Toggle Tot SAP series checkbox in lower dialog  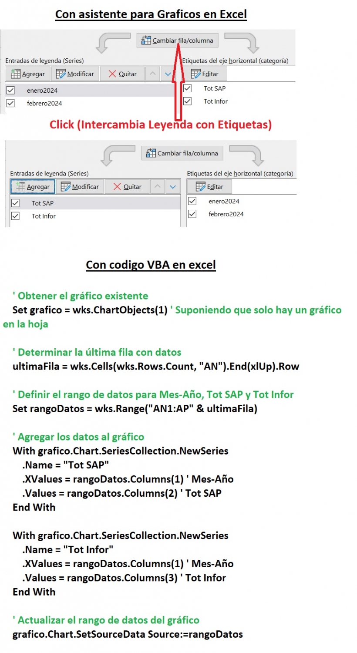[16, 203]
